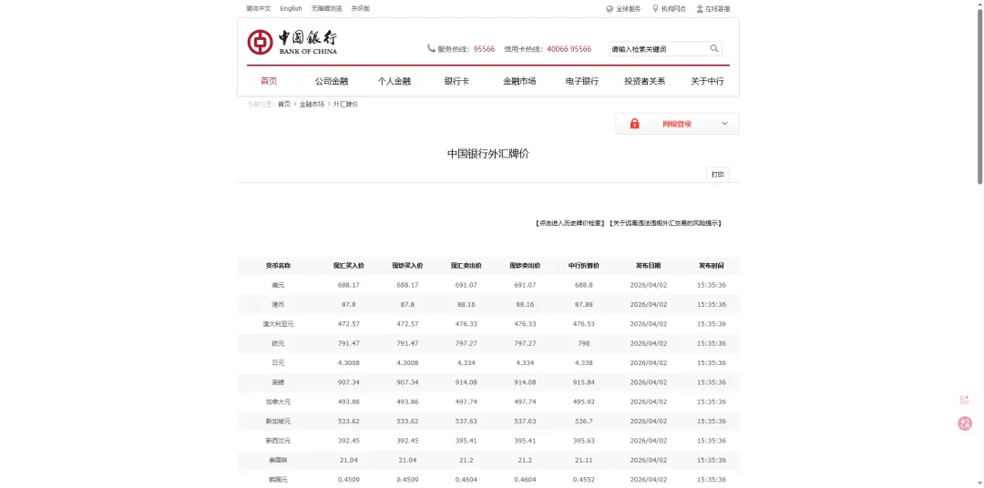Click the 日元 中行折算价 value 4.338

coord(584,363)
